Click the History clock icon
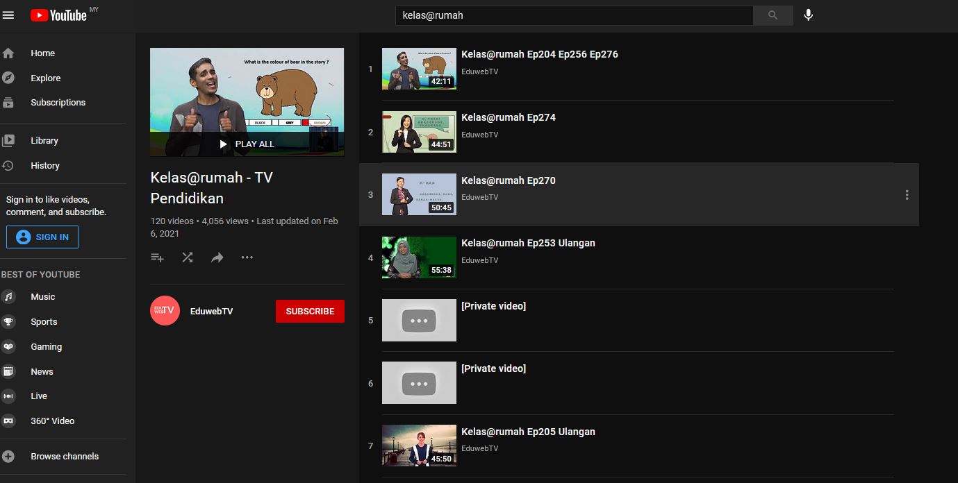The width and height of the screenshot is (958, 483). [x=8, y=166]
